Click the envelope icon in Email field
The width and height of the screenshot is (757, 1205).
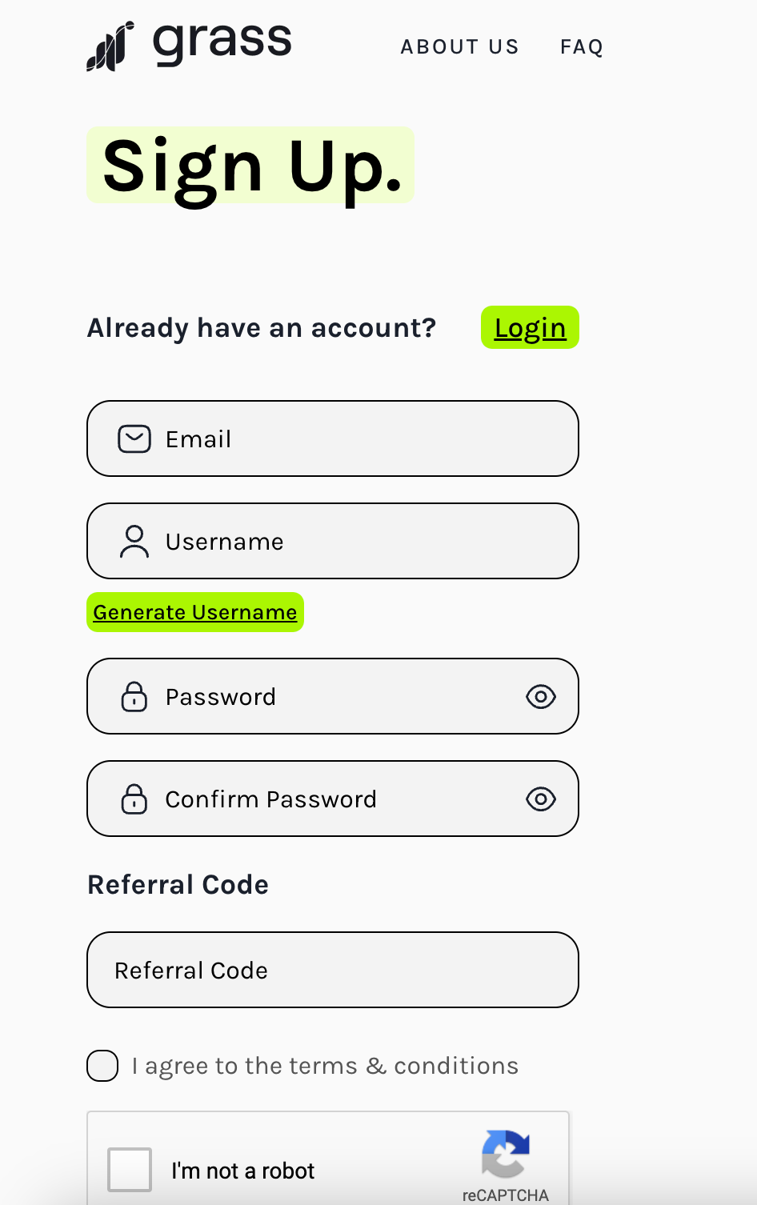[134, 439]
